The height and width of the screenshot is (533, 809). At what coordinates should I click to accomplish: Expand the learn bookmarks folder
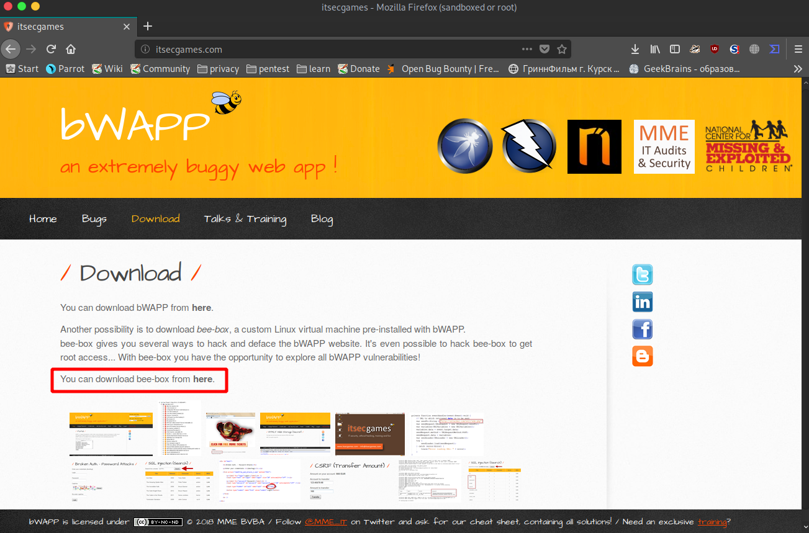pyautogui.click(x=314, y=69)
